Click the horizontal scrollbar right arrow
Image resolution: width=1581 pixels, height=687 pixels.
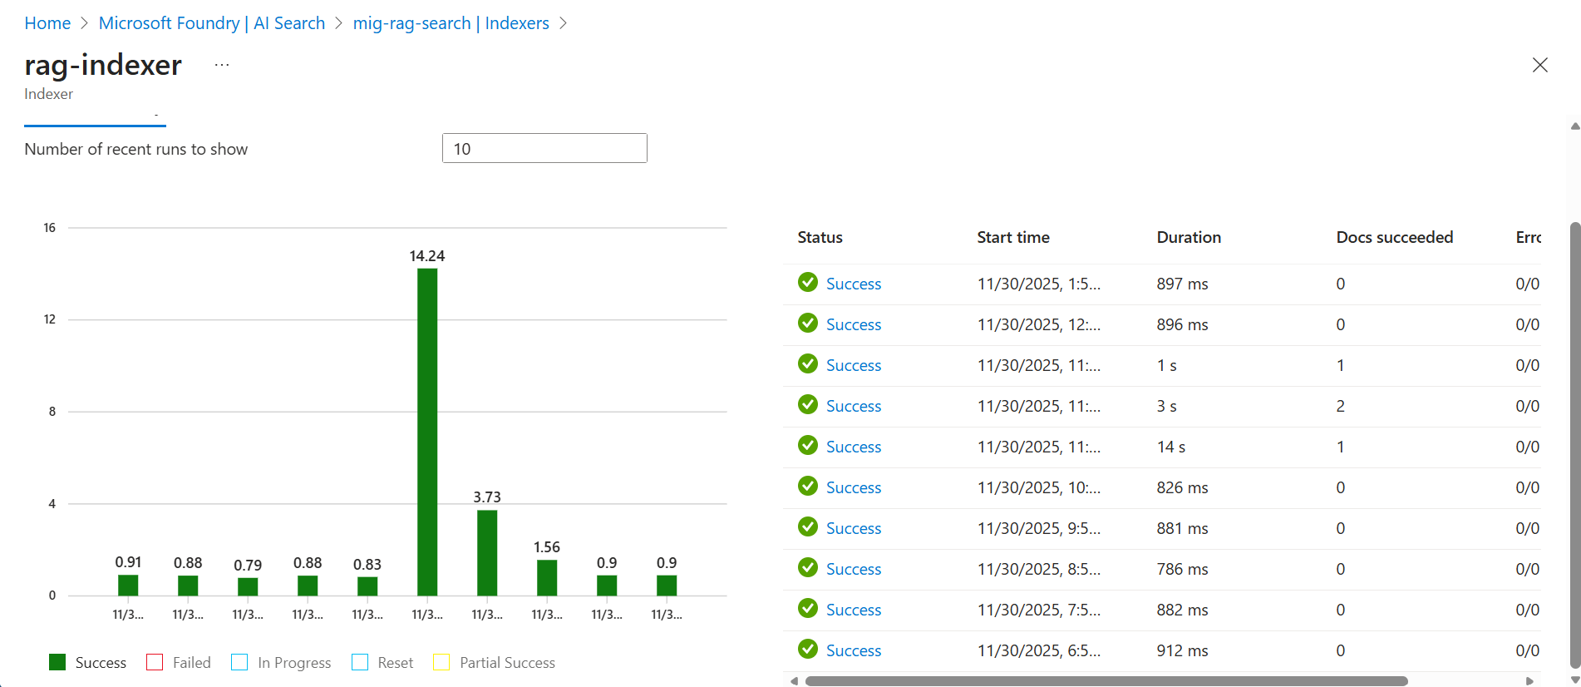point(1529,681)
